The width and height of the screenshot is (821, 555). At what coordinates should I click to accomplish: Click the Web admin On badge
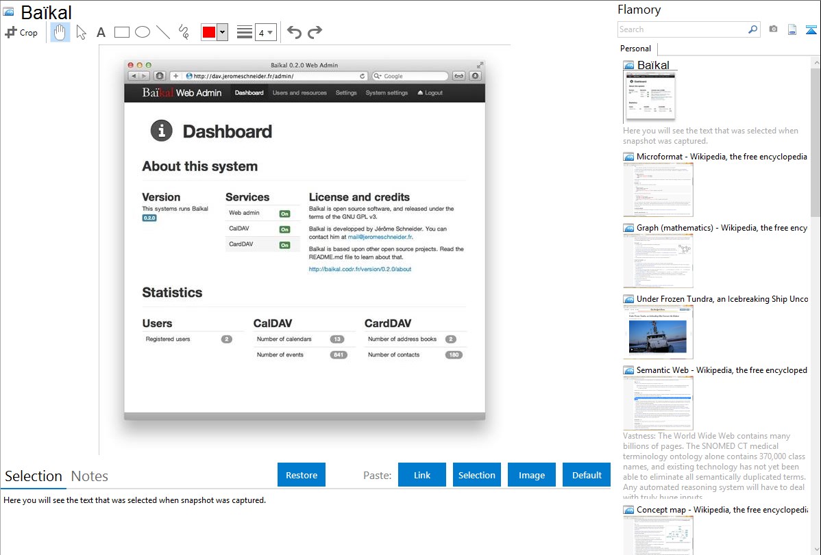point(284,214)
